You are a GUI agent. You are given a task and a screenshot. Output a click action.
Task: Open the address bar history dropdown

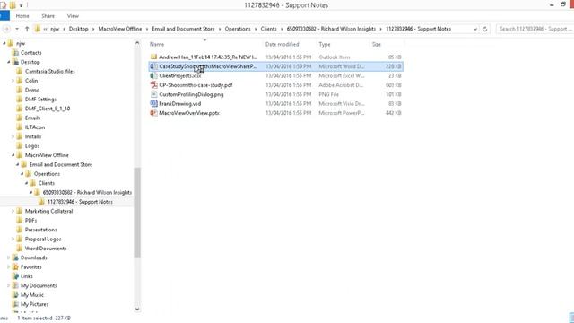point(474,29)
